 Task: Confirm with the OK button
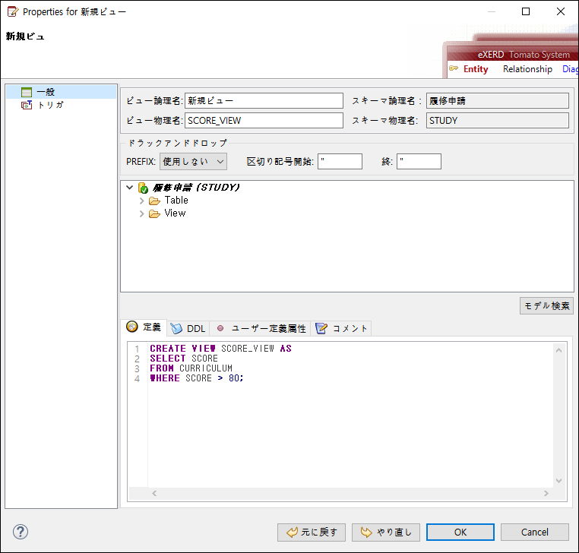click(460, 532)
